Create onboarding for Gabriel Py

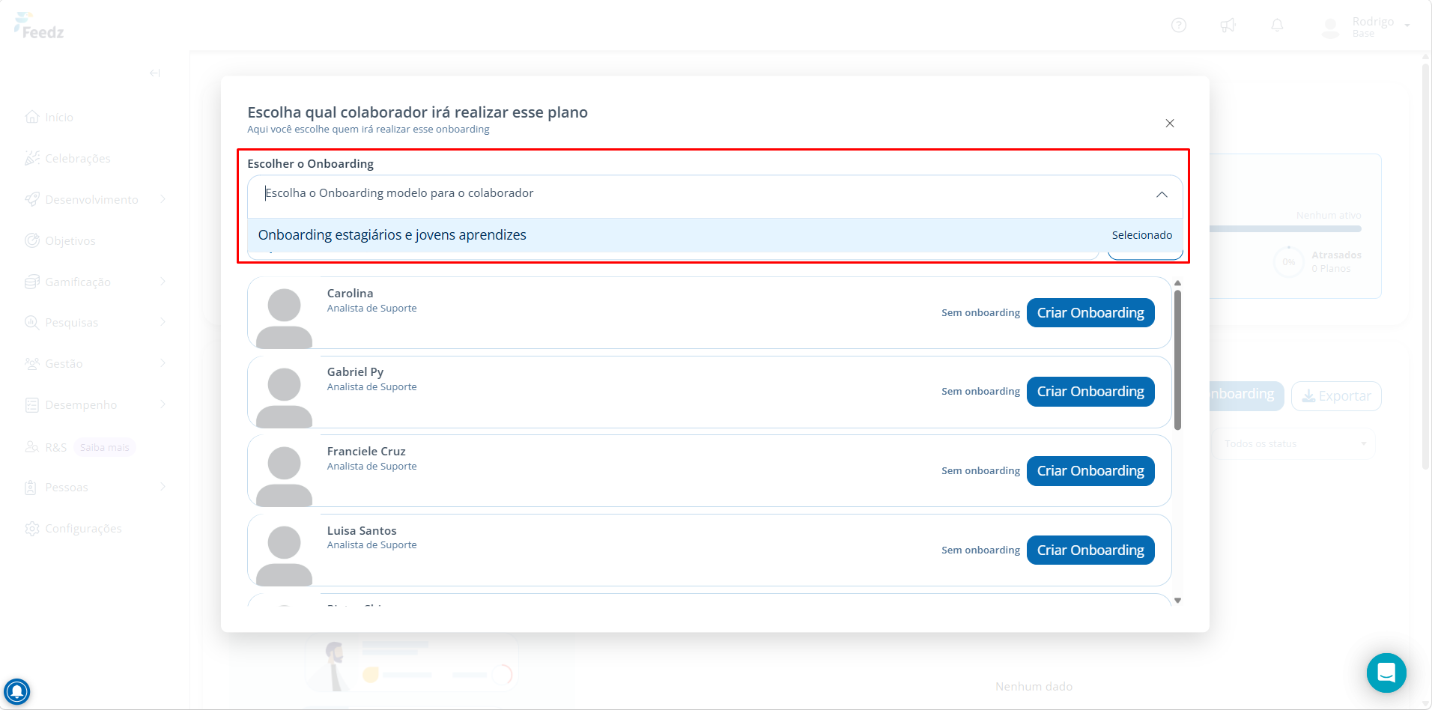1090,392
